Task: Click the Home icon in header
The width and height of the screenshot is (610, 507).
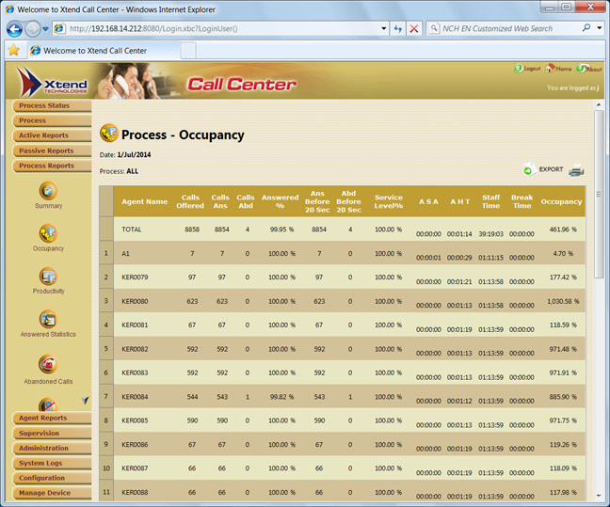Action: (x=550, y=69)
